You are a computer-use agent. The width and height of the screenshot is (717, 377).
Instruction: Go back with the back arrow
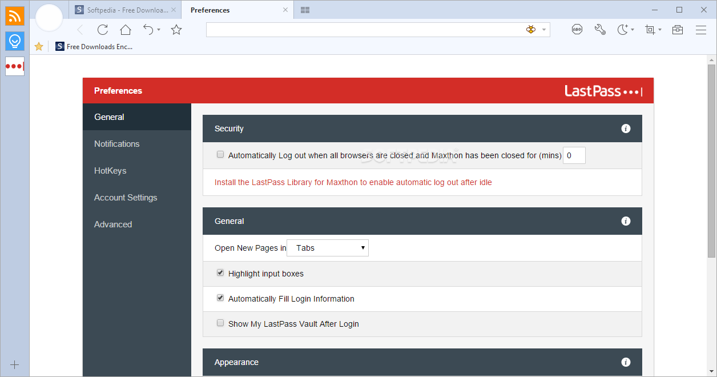[x=80, y=30]
